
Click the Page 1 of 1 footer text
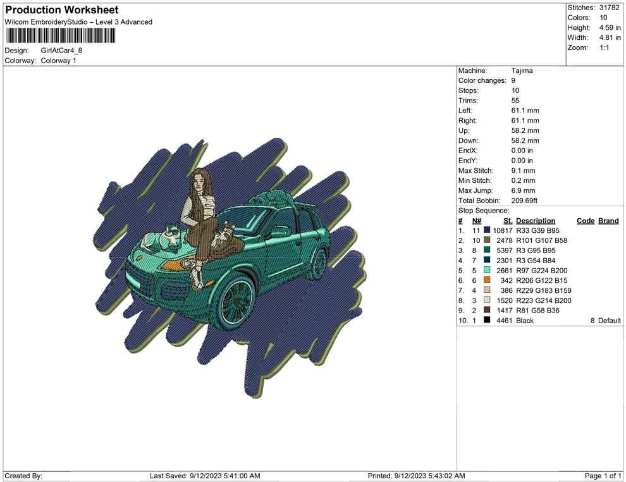[603, 476]
